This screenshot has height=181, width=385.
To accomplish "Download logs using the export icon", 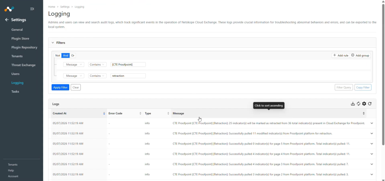I will point(353,103).
